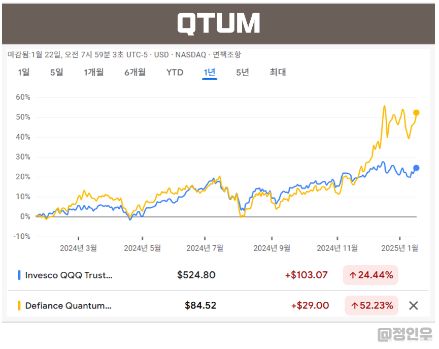Switch to the 1개월 range tab
The image size is (439, 349).
click(94, 72)
